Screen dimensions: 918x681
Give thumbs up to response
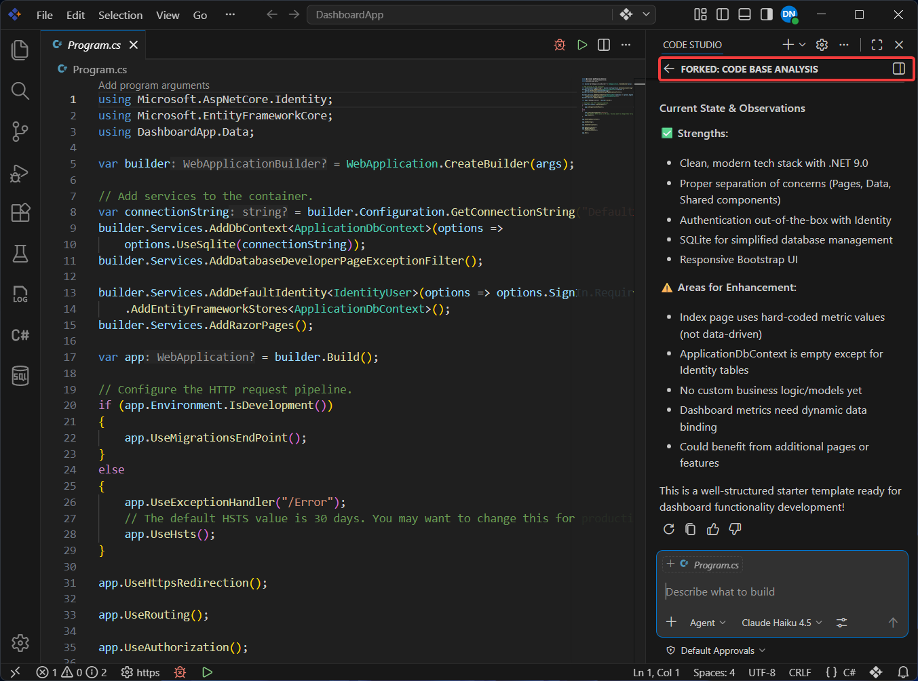point(713,529)
